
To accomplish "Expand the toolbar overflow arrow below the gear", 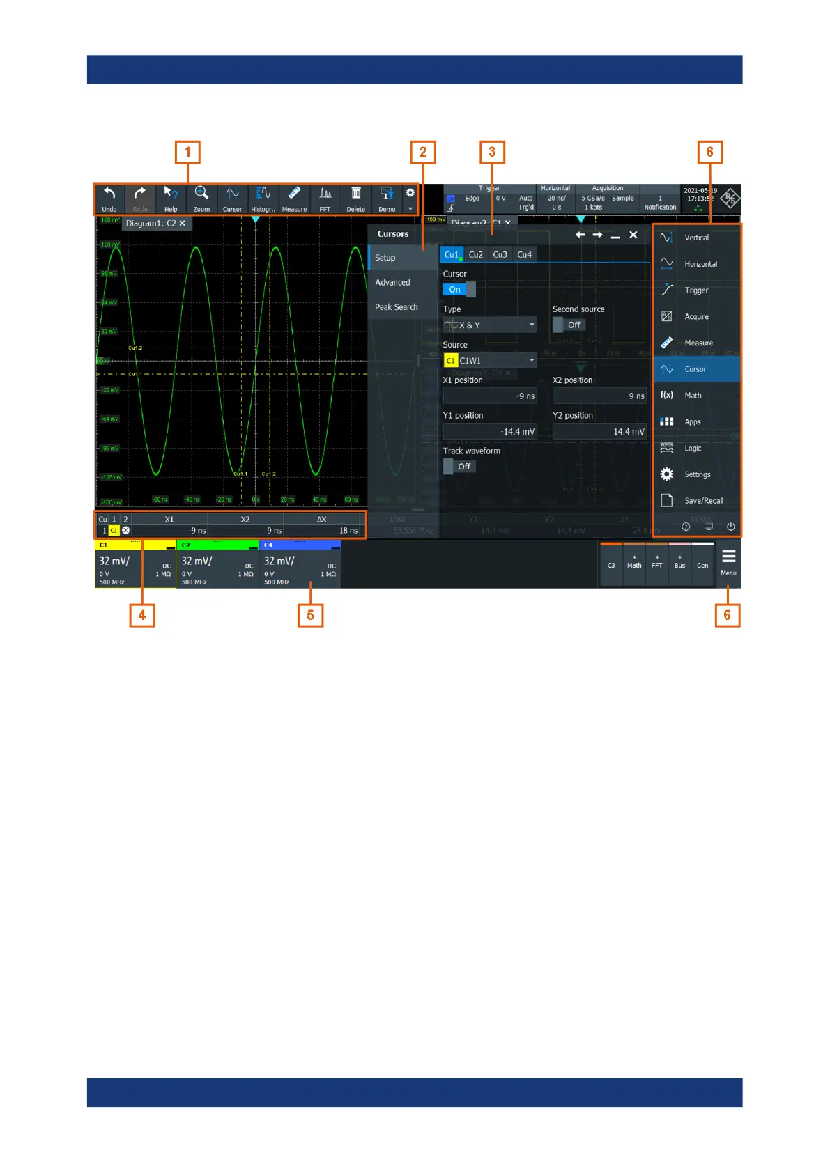I will [410, 208].
